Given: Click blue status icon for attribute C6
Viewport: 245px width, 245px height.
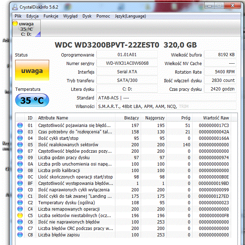Looking at the screenshot, I should coord(20,222).
